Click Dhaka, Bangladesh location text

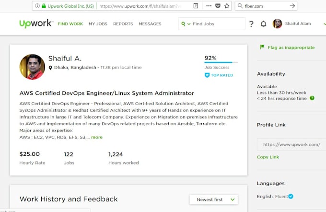coord(75,68)
